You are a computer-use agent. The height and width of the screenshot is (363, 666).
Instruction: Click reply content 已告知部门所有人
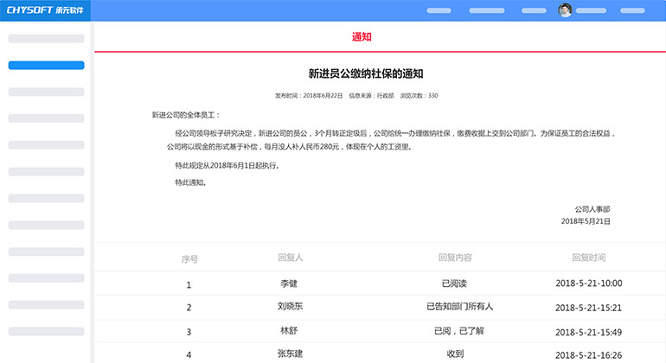coord(459,306)
